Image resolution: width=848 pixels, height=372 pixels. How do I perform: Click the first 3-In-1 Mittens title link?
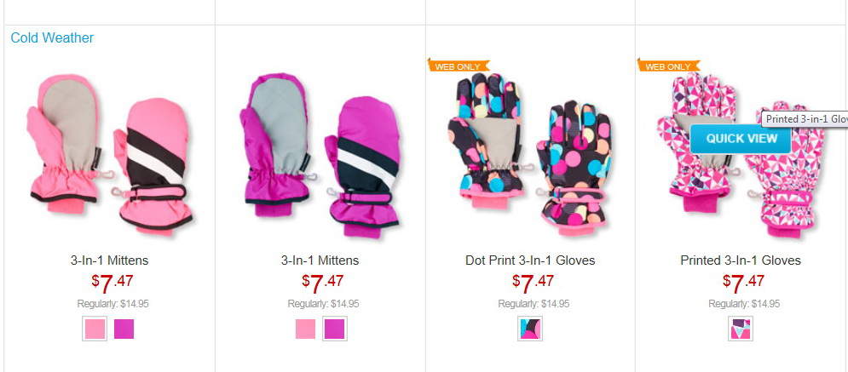tap(109, 260)
